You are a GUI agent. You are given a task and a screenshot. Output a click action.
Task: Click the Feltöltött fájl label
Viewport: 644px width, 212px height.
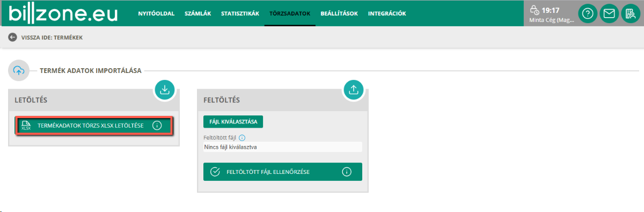click(220, 138)
